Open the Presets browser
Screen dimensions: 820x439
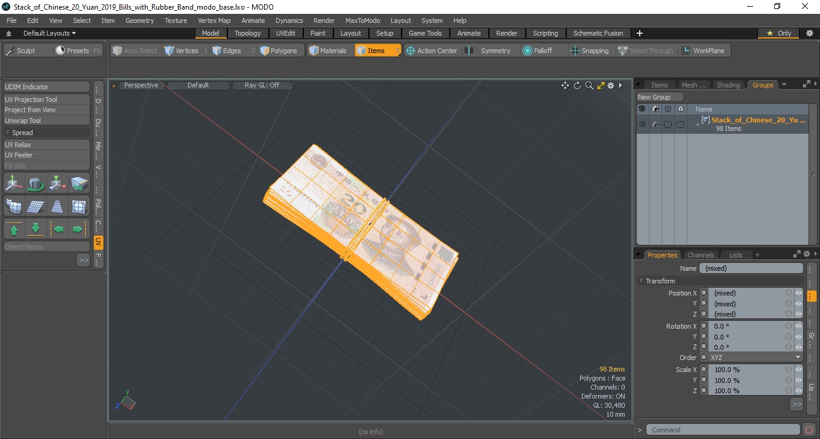(78, 51)
